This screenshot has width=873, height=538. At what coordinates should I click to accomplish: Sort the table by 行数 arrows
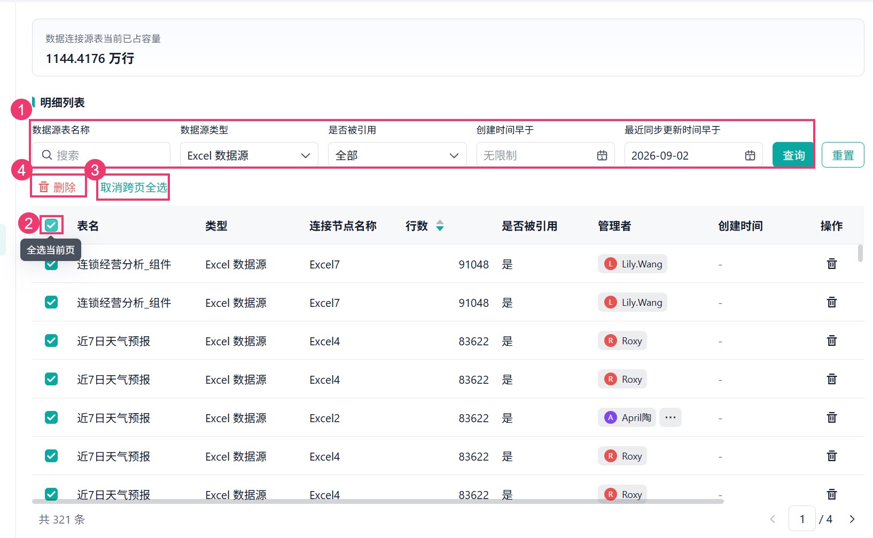[440, 226]
